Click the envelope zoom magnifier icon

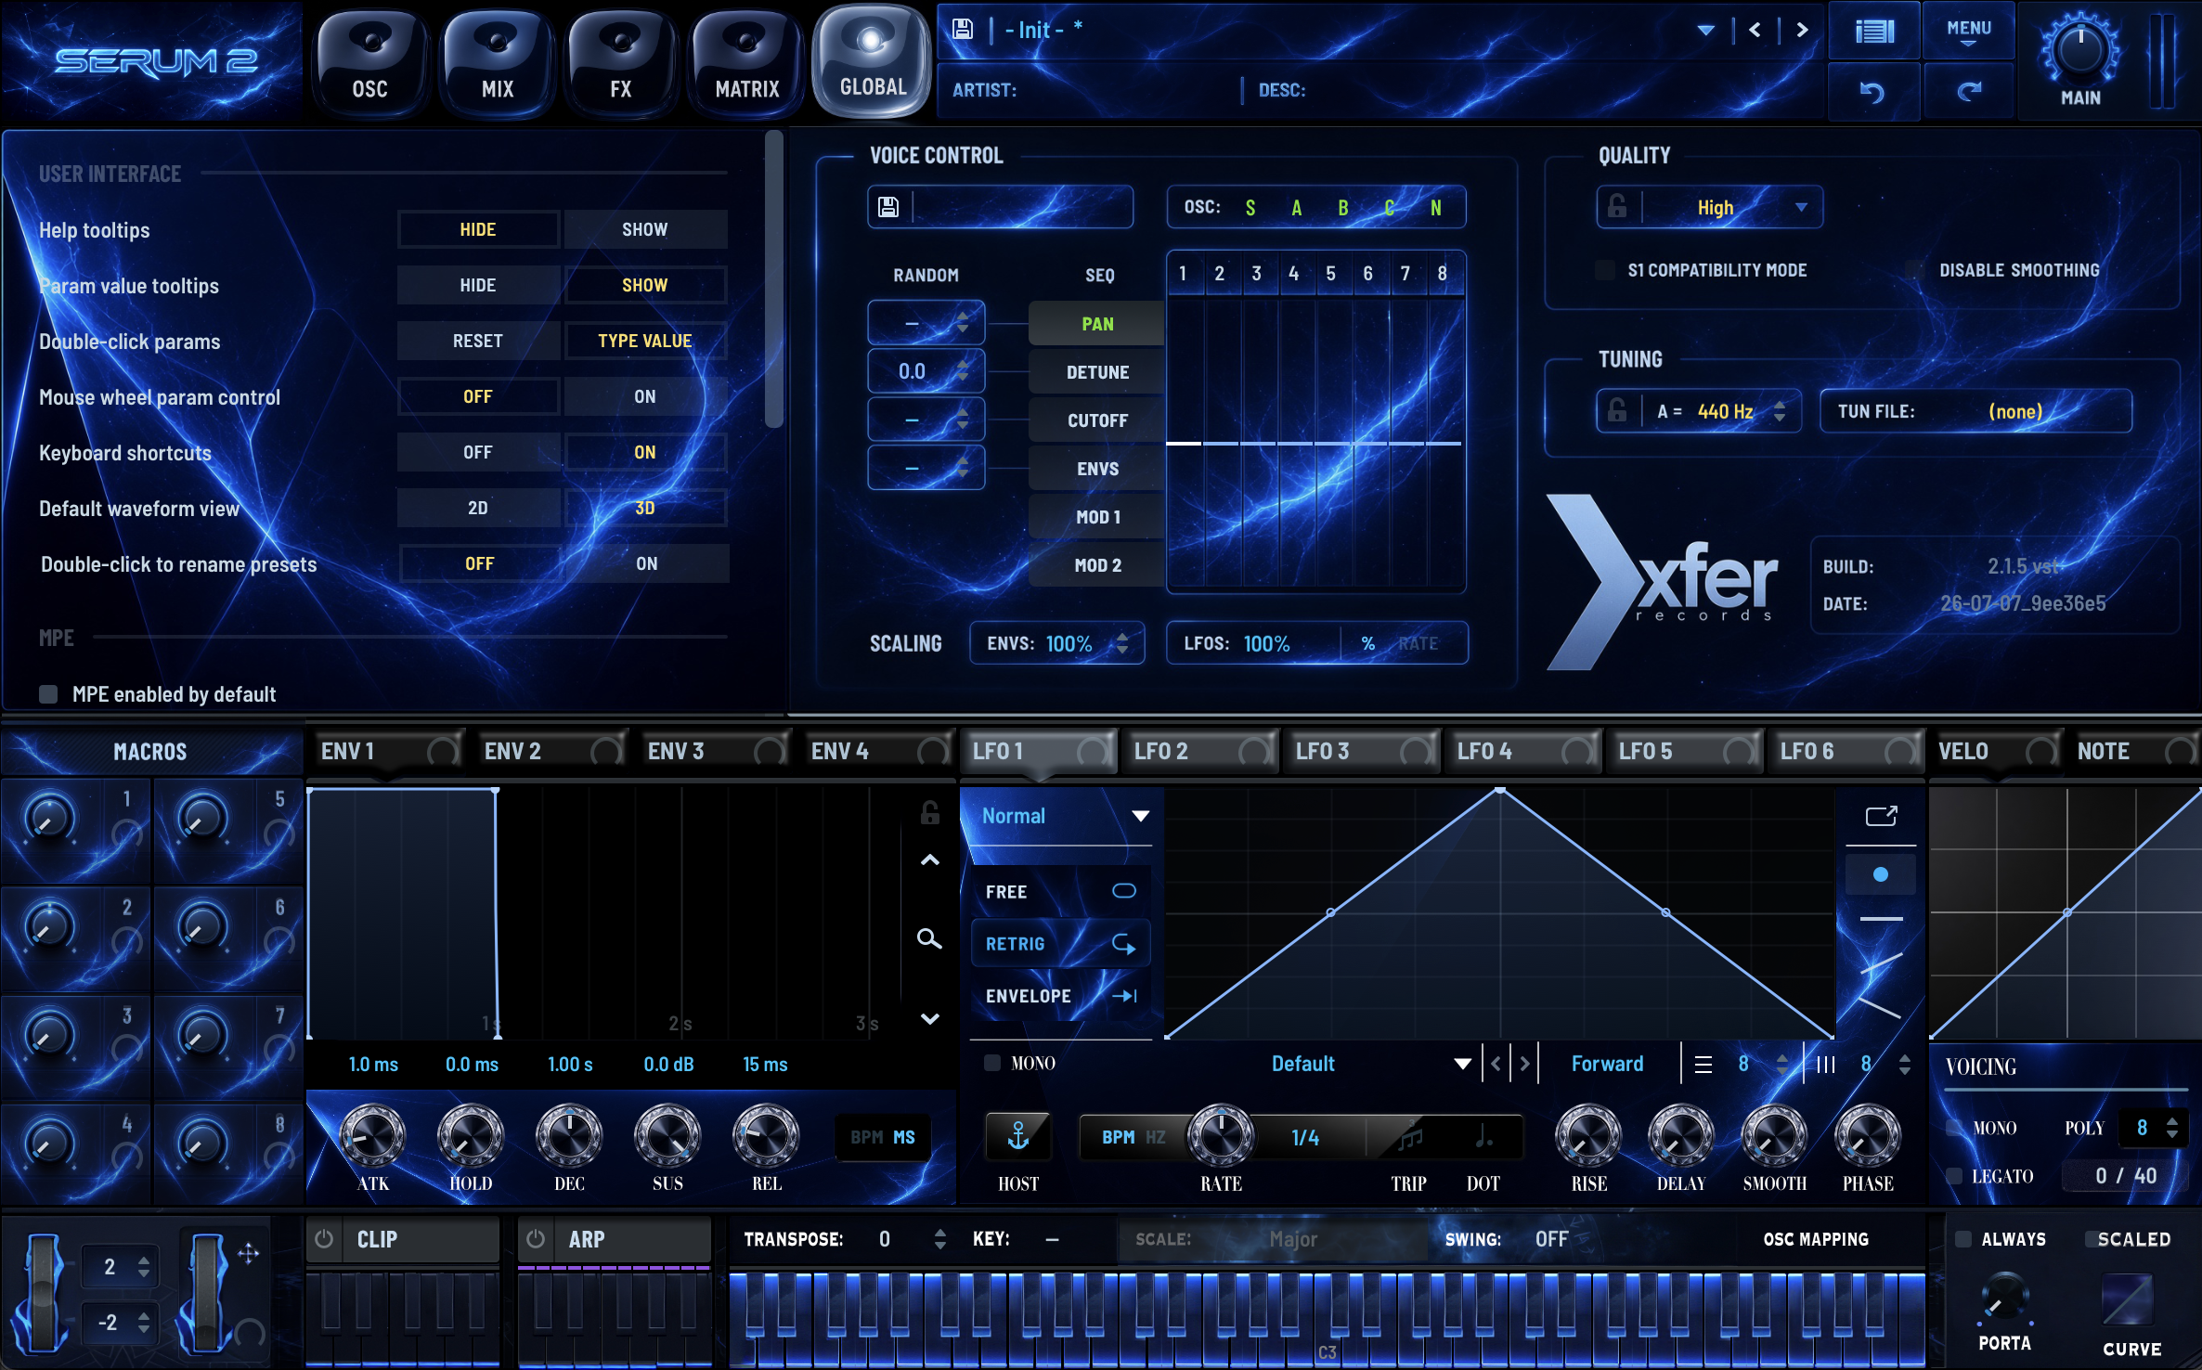929,938
